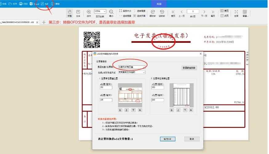
Task: Switch to the 阅读 tab
Action: (x=159, y=4)
